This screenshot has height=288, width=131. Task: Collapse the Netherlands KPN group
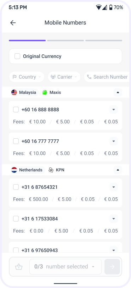[118, 170]
